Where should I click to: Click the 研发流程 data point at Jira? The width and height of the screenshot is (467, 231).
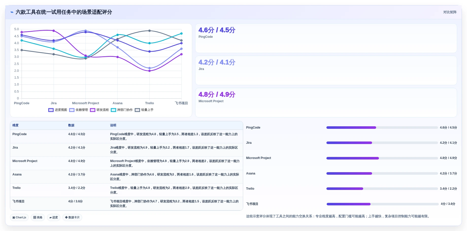(x=54, y=31)
